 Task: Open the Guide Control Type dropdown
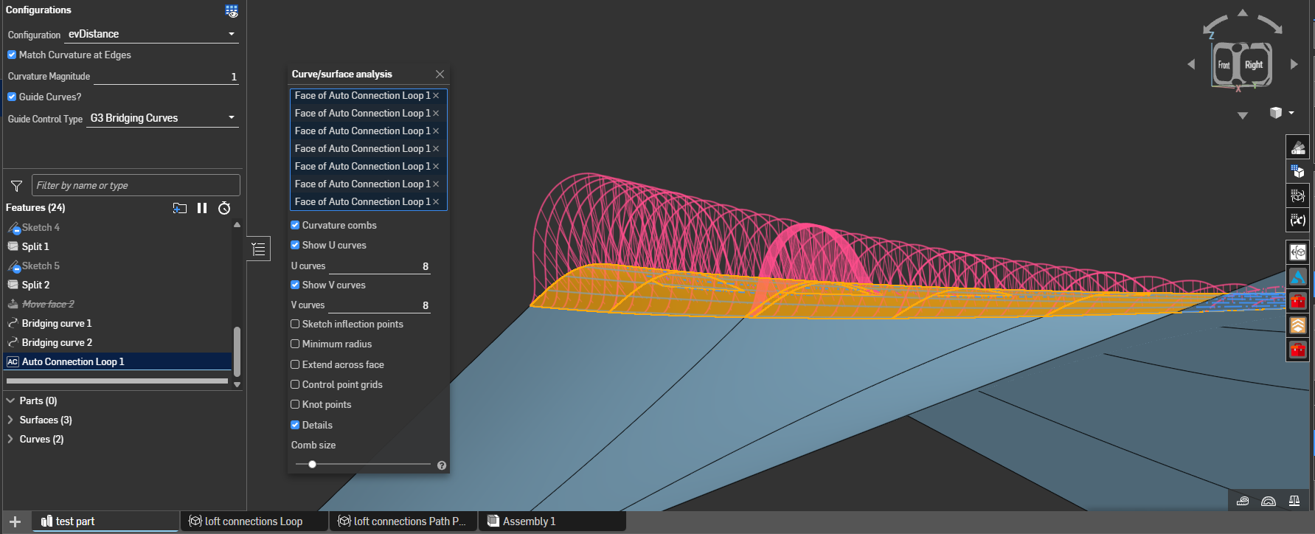pyautogui.click(x=162, y=118)
